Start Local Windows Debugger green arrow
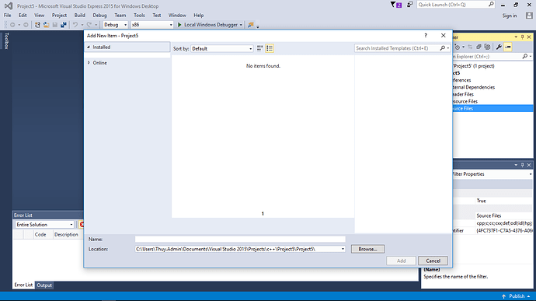 (x=179, y=25)
